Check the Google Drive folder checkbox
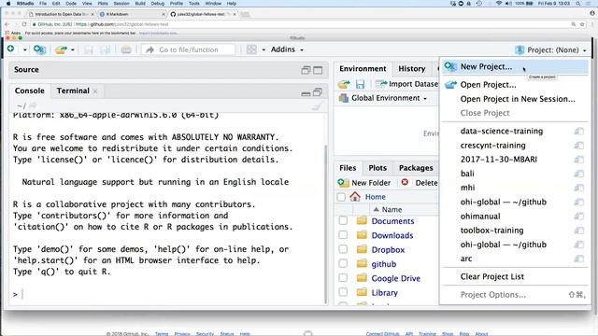Viewport: 598px width, 336px height. click(343, 278)
